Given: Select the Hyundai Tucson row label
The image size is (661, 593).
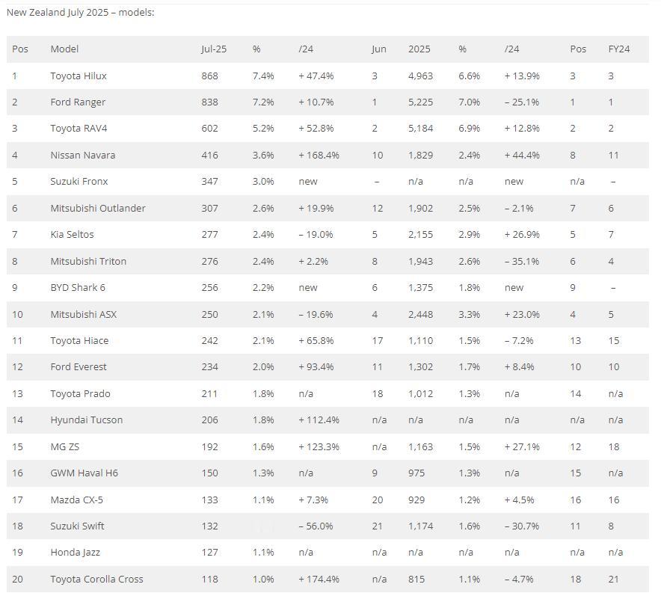Looking at the screenshot, I should (x=87, y=420).
